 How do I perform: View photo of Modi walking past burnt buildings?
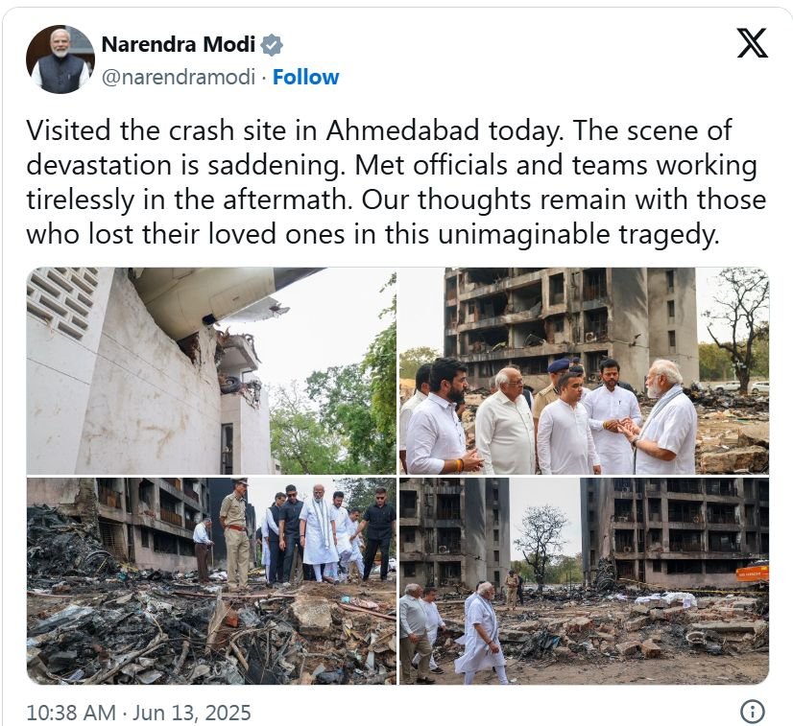(x=584, y=581)
